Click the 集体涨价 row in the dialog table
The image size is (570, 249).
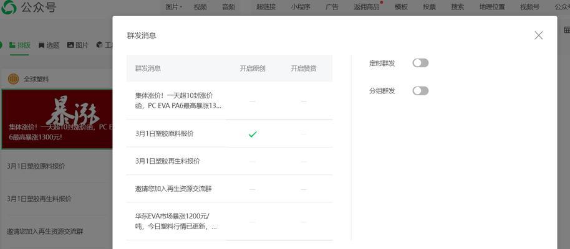229,101
